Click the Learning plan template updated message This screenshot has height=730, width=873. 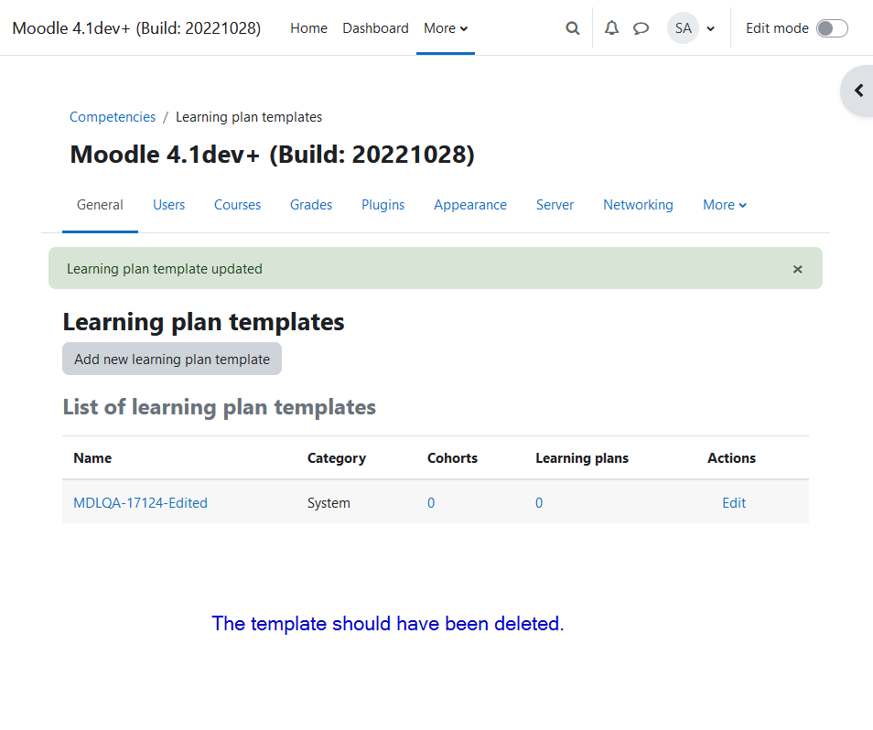[164, 269]
